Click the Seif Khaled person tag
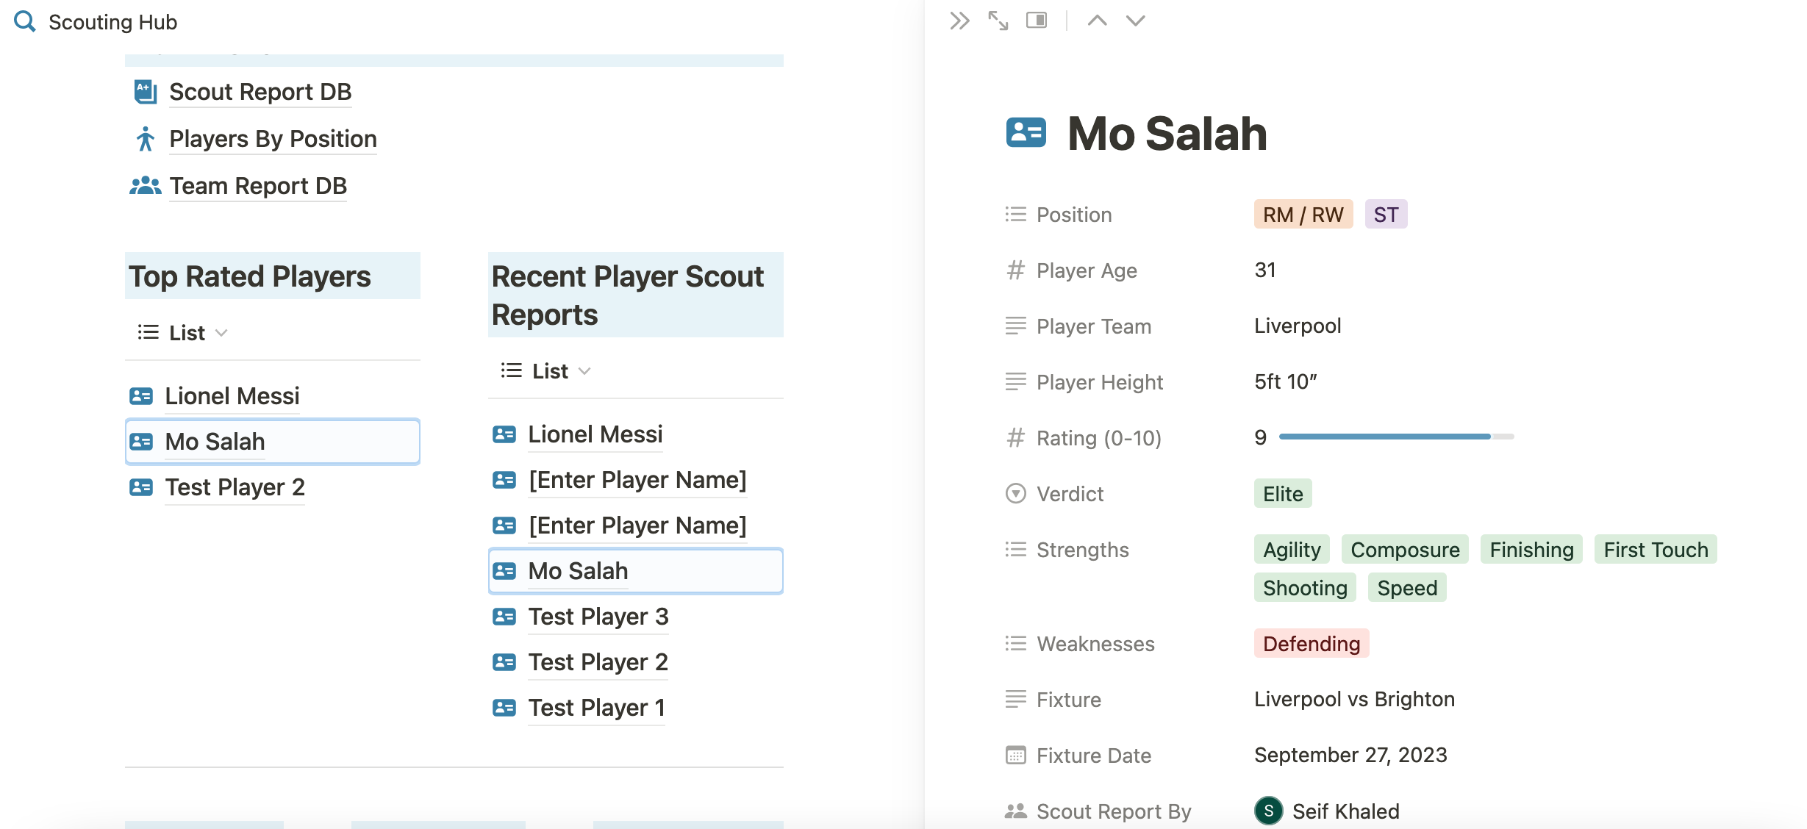 [1326, 811]
